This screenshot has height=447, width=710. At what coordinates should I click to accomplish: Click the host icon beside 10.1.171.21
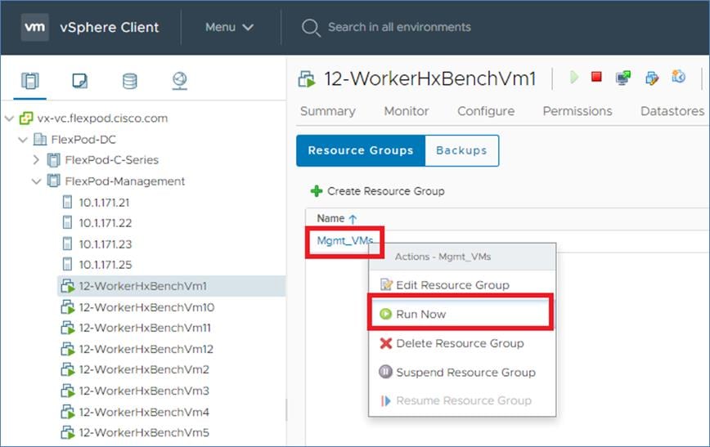[x=67, y=202]
